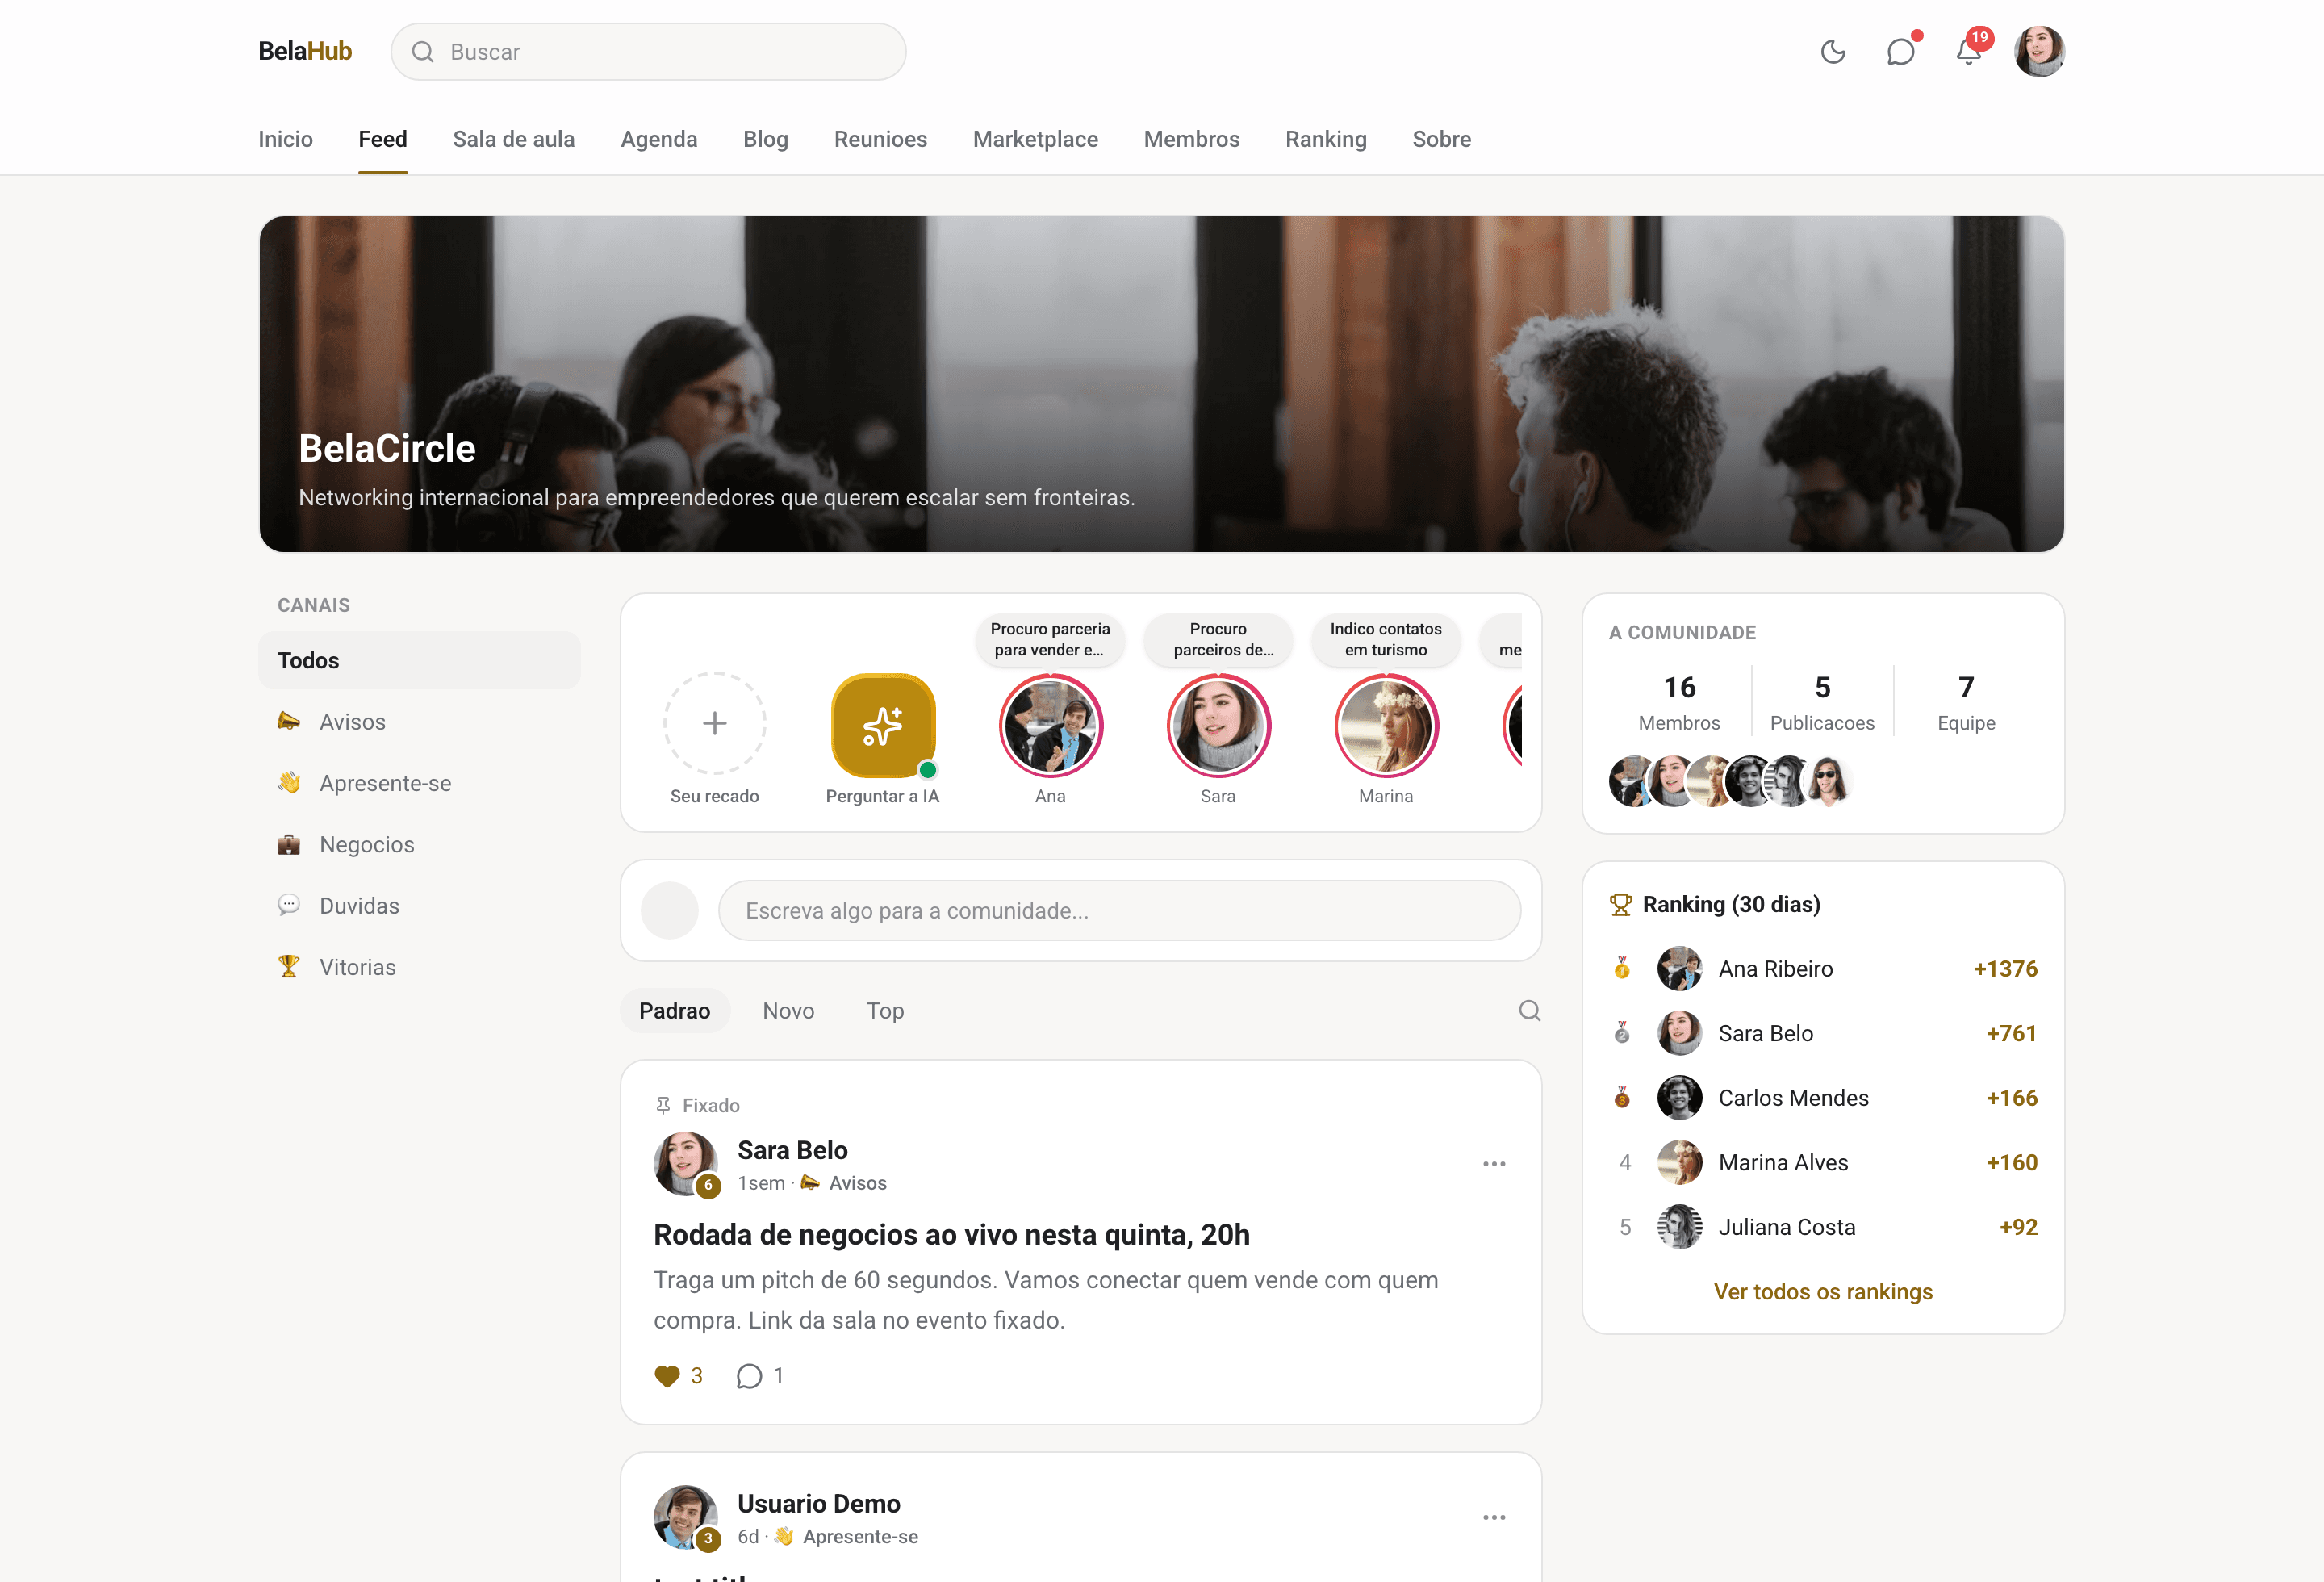The width and height of the screenshot is (2324, 1582).
Task: Select the Avisos channel with megaphone icon
Action: coord(419,721)
